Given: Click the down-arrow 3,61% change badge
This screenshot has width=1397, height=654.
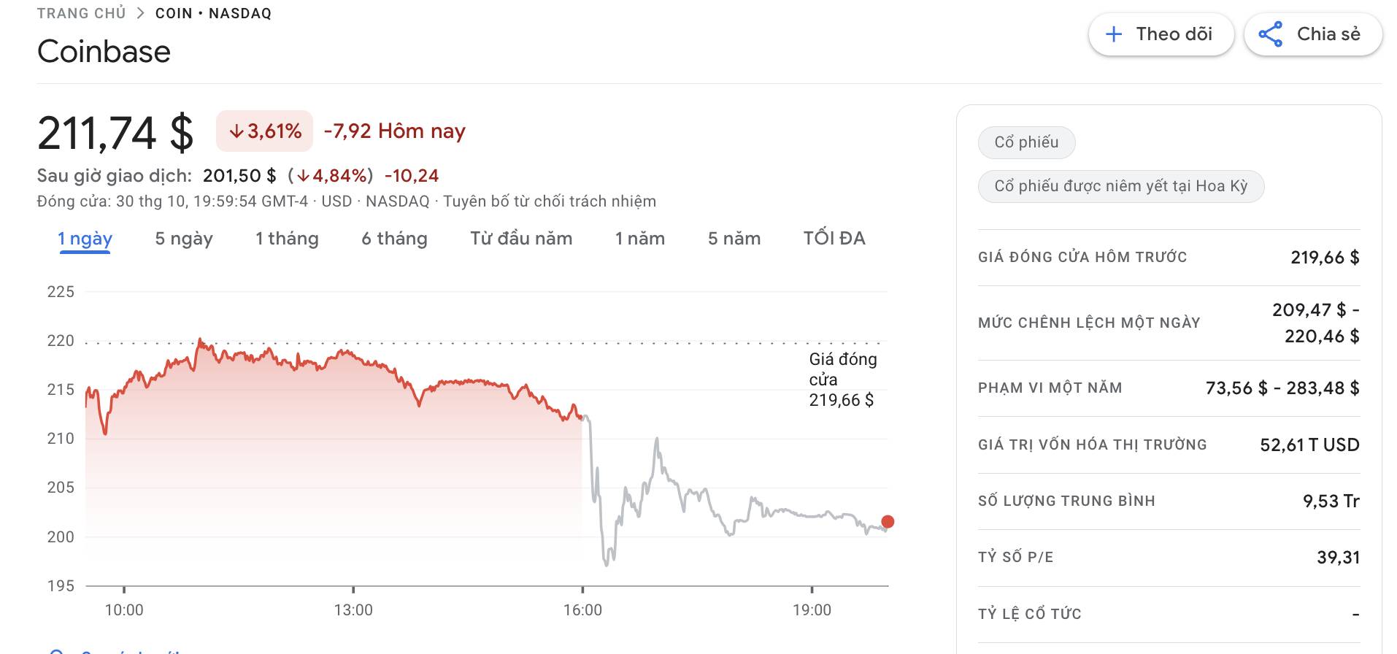Looking at the screenshot, I should pos(264,131).
